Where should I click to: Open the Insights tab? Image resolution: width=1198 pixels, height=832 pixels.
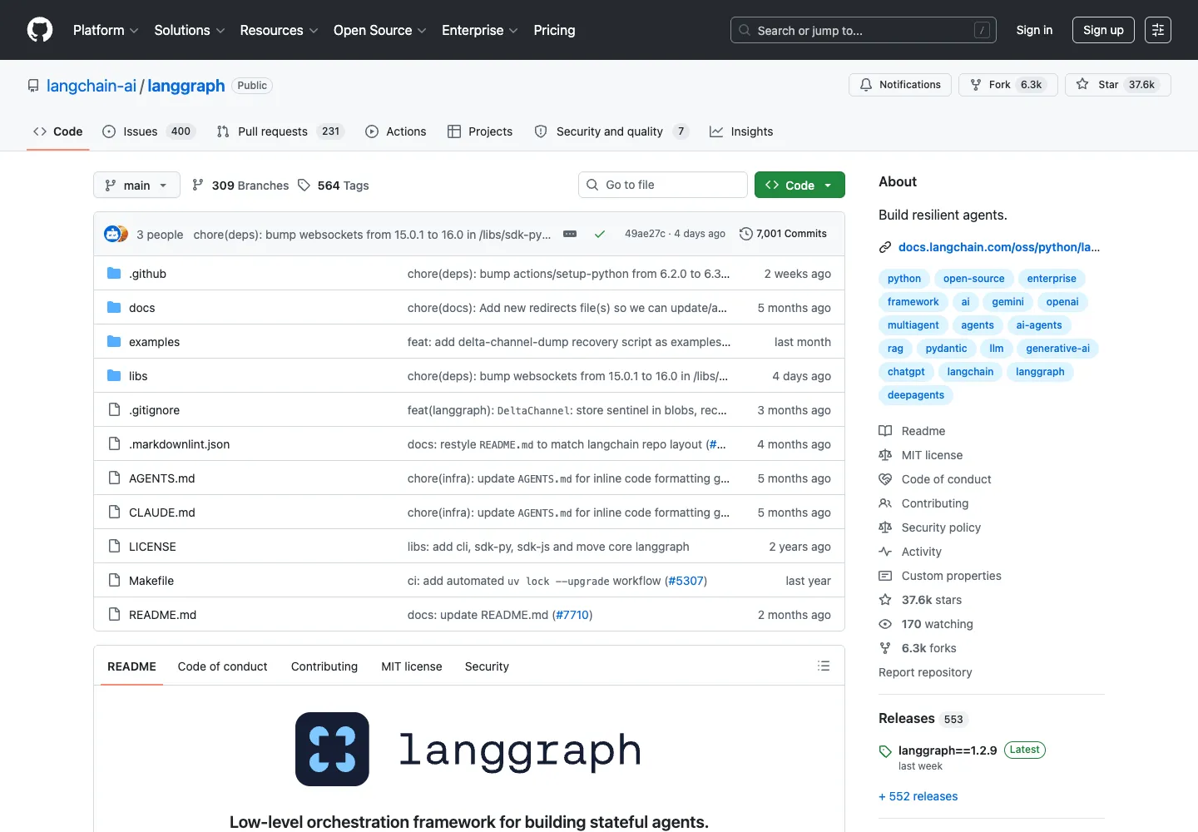(x=741, y=131)
